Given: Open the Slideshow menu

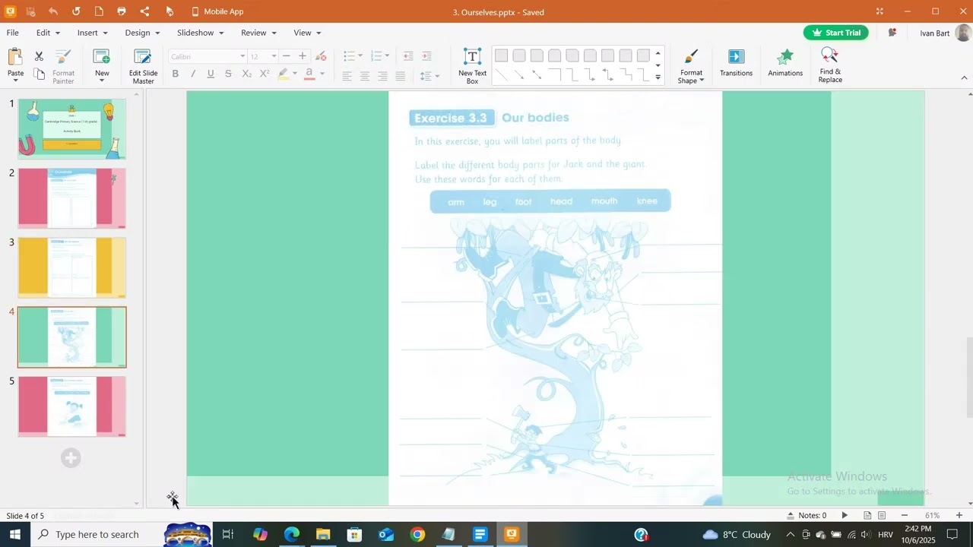Looking at the screenshot, I should pyautogui.click(x=201, y=33).
